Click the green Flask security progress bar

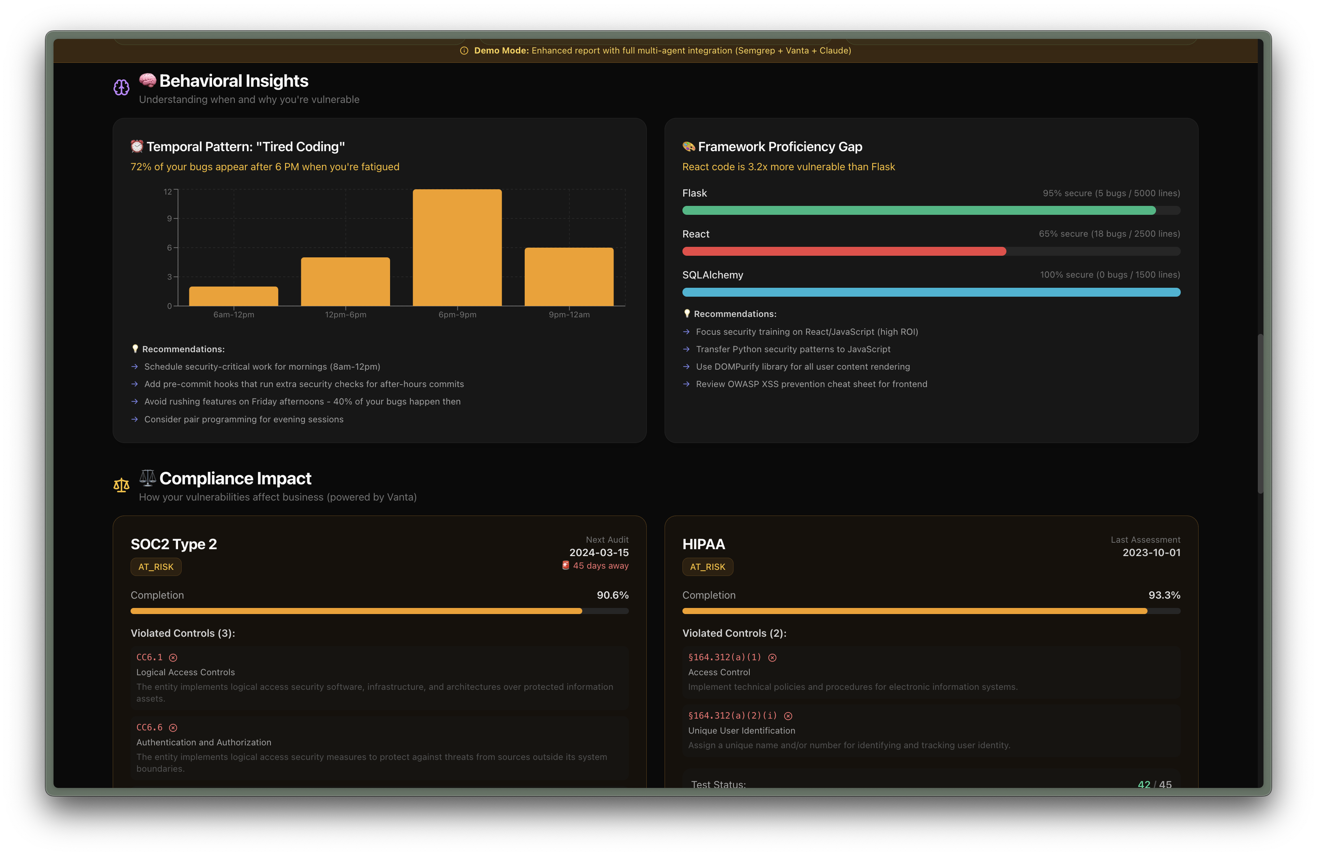click(918, 211)
